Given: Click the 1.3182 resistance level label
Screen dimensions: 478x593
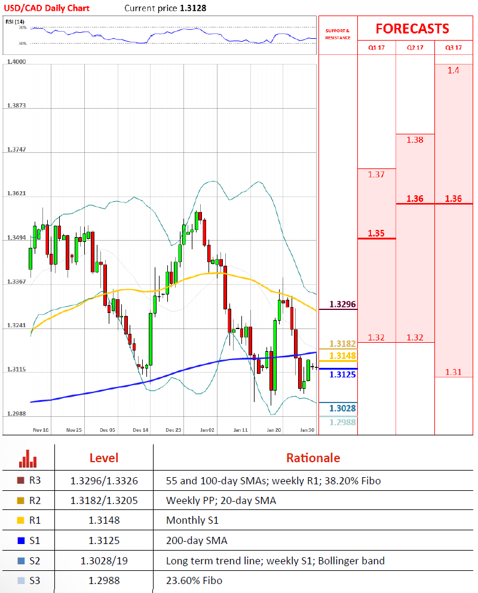Looking at the screenshot, I should point(342,344).
